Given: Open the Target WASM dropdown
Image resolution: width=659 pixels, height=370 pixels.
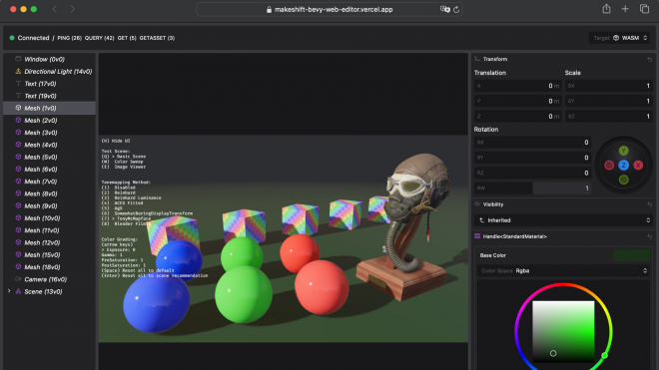Looking at the screenshot, I should tap(620, 38).
